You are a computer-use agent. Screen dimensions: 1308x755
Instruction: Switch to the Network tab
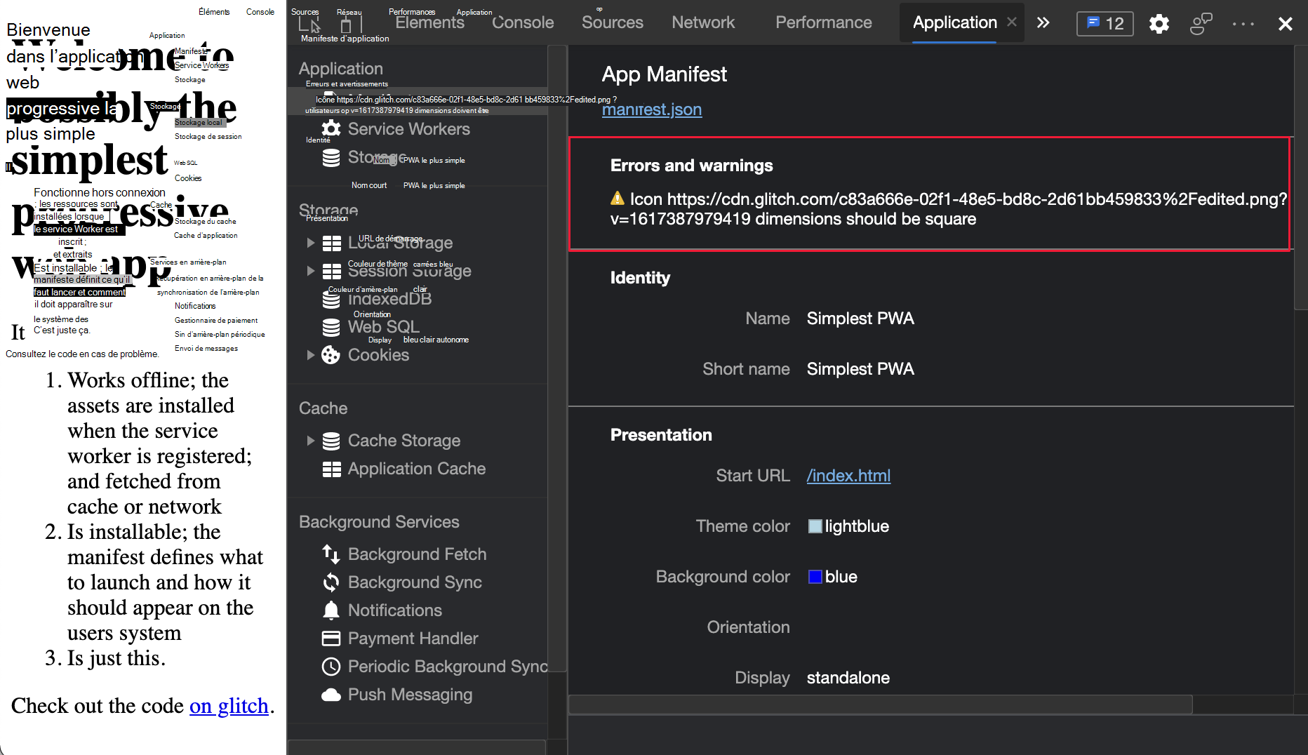point(703,22)
